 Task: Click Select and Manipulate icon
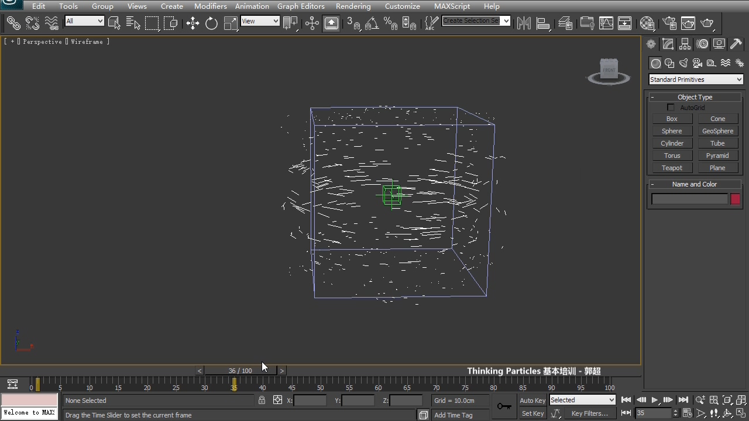tap(312, 23)
